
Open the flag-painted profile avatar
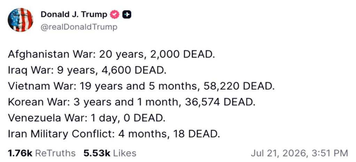[x=21, y=20]
